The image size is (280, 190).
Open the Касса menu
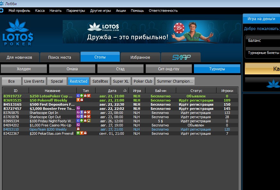(40, 11)
